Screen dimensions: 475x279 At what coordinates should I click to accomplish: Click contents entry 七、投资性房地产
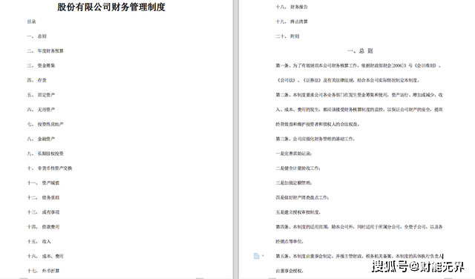(x=45, y=124)
